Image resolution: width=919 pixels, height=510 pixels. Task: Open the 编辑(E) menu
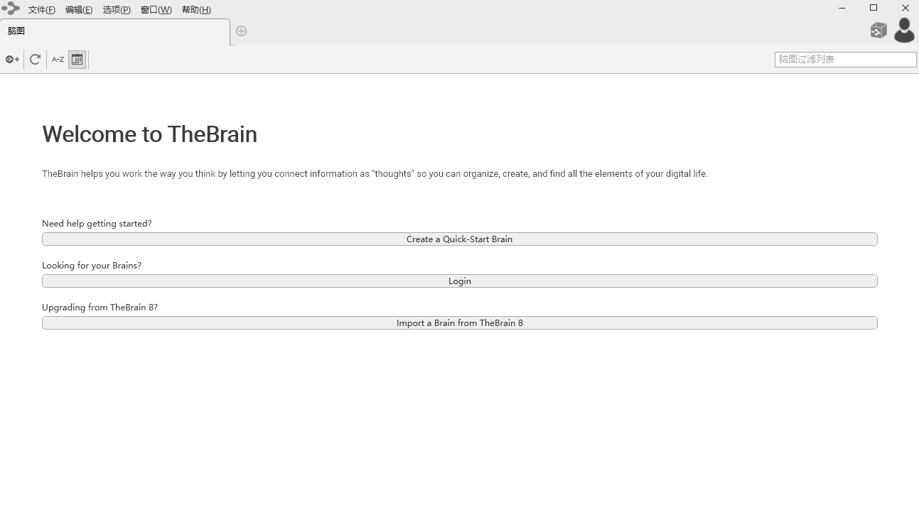click(x=79, y=10)
